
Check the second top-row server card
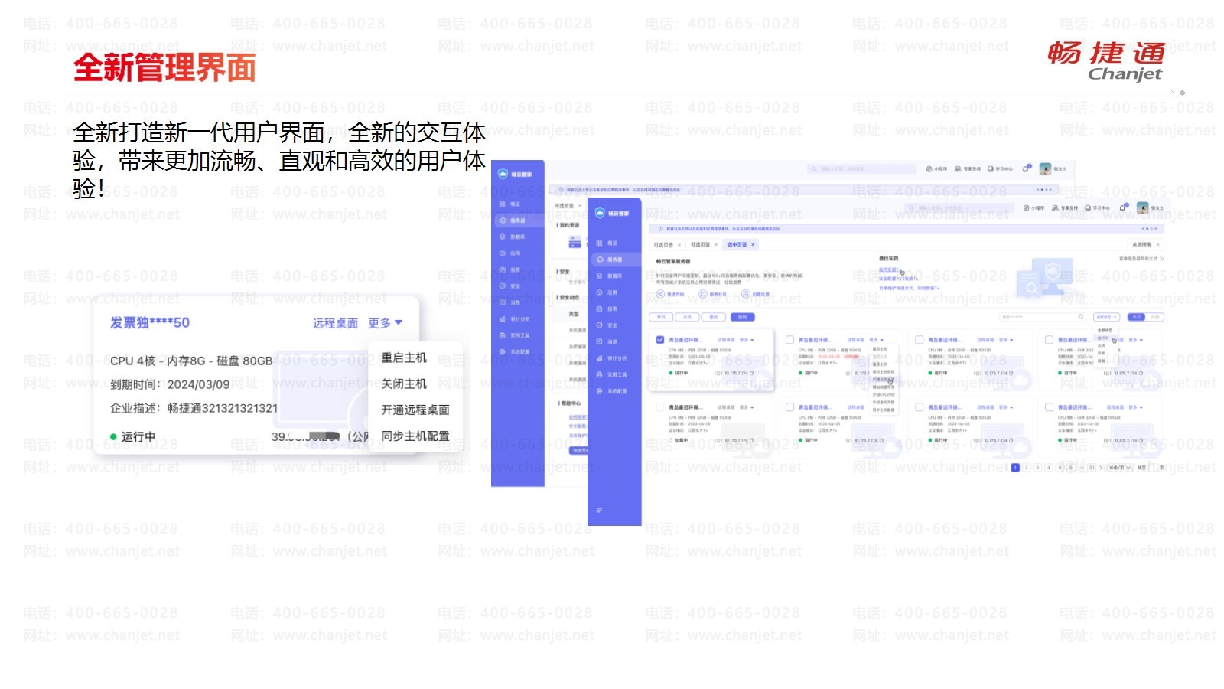789,340
